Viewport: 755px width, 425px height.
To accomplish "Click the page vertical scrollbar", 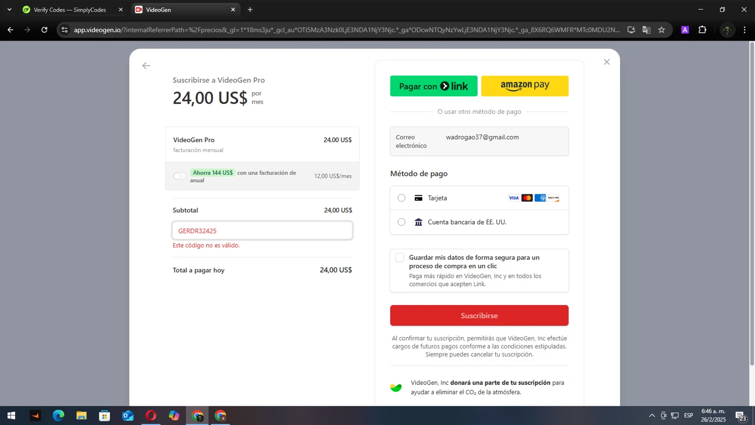I will coord(752,204).
